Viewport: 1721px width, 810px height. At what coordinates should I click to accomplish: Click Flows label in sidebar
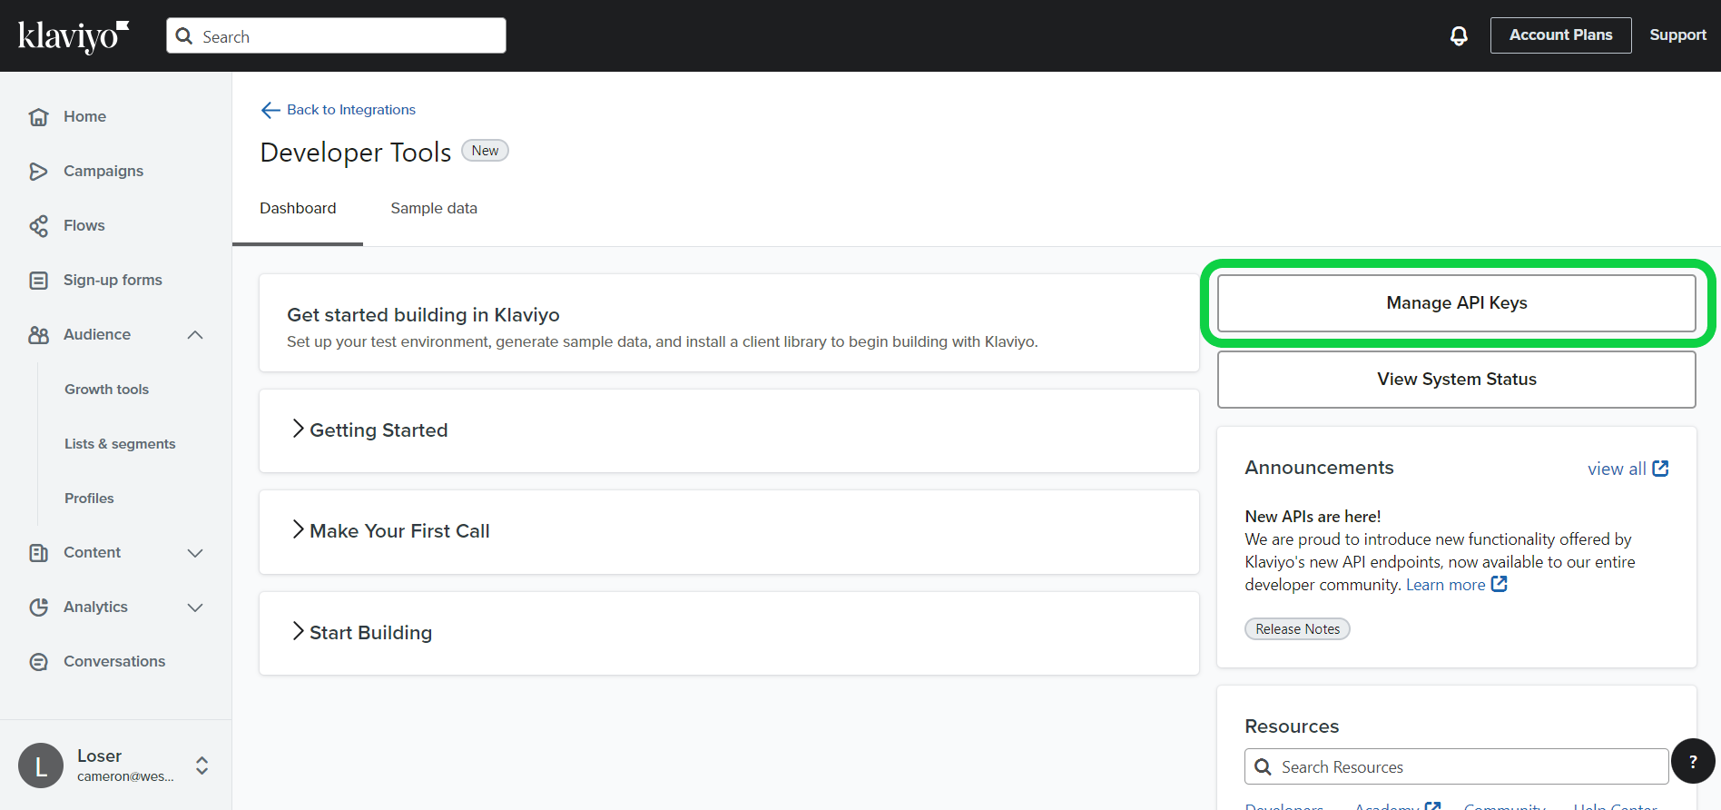84,225
